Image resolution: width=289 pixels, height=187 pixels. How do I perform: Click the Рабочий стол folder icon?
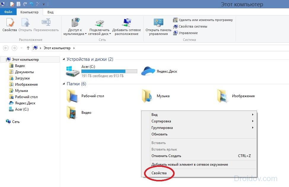pos(72,96)
